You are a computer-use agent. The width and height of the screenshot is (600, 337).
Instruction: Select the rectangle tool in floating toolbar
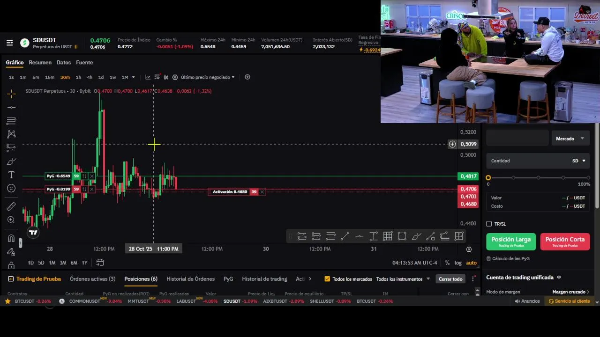(x=402, y=236)
